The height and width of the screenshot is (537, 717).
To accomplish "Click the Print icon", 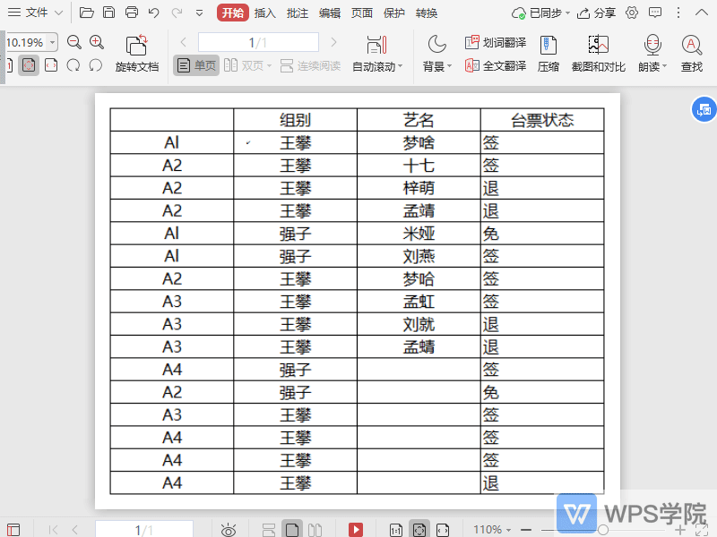I will coord(133,13).
